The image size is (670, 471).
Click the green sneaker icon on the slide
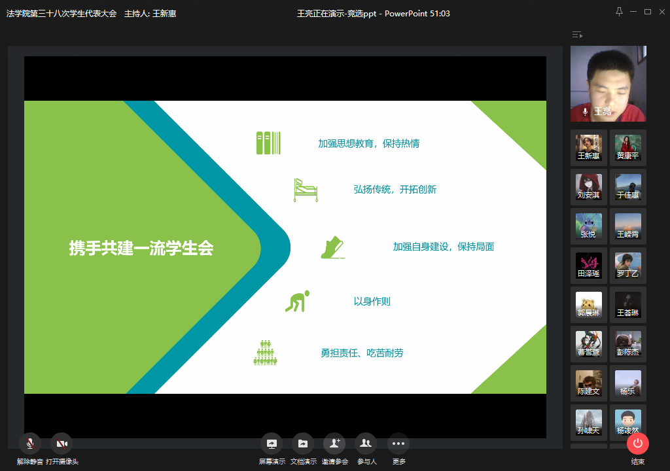point(332,247)
